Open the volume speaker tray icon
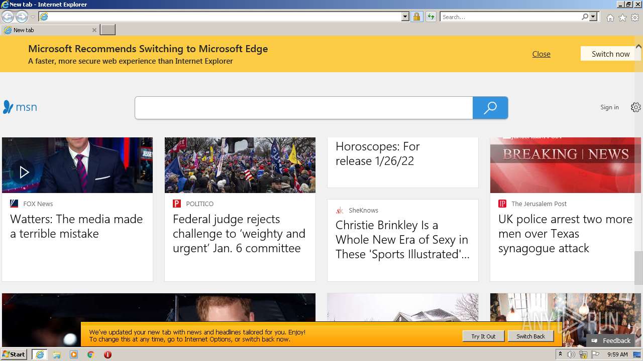This screenshot has height=361, width=643. (x=571, y=354)
